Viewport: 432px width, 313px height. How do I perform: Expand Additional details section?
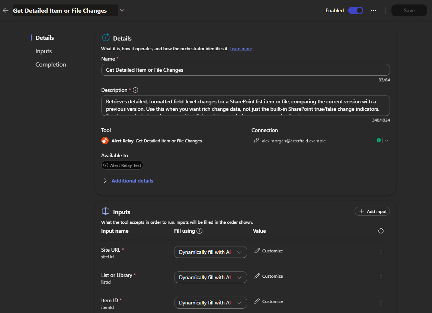point(105,181)
